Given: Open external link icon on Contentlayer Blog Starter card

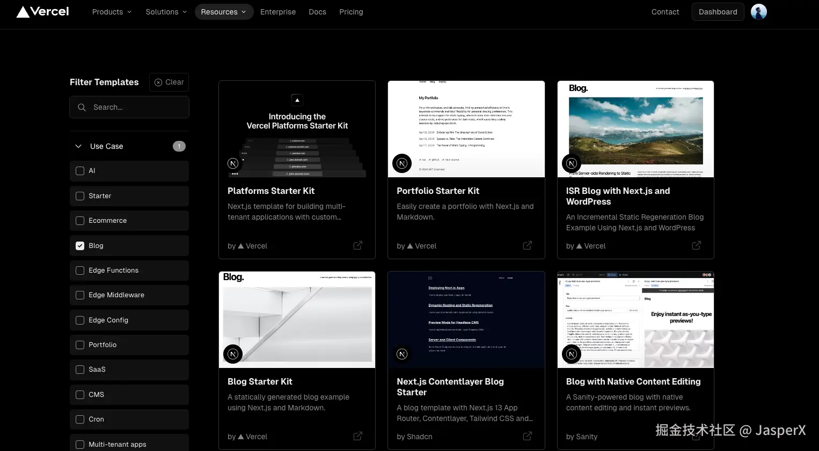Looking at the screenshot, I should pyautogui.click(x=528, y=436).
